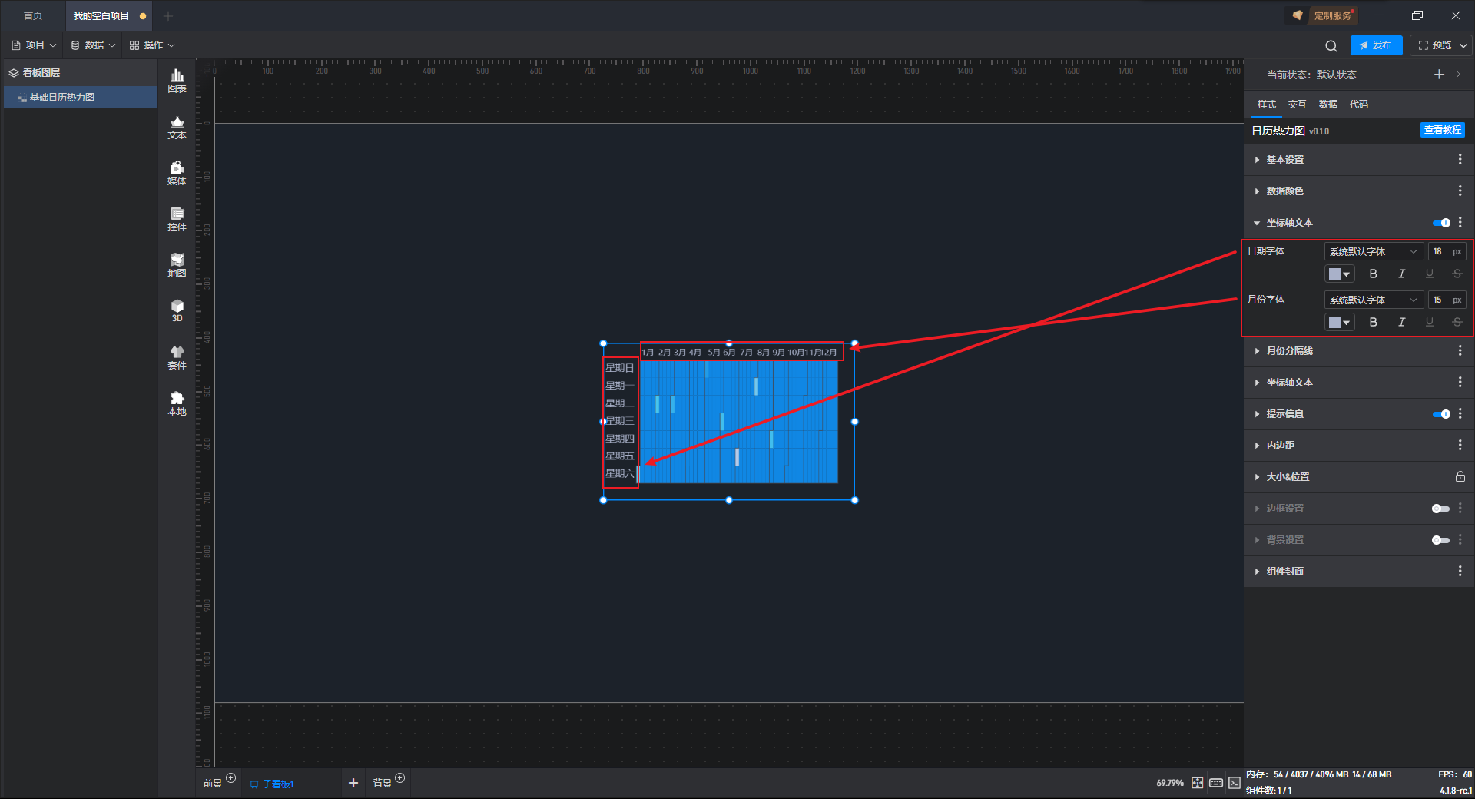Open the 媒体 media components panel
Screen dimensions: 1475x799
[177, 173]
